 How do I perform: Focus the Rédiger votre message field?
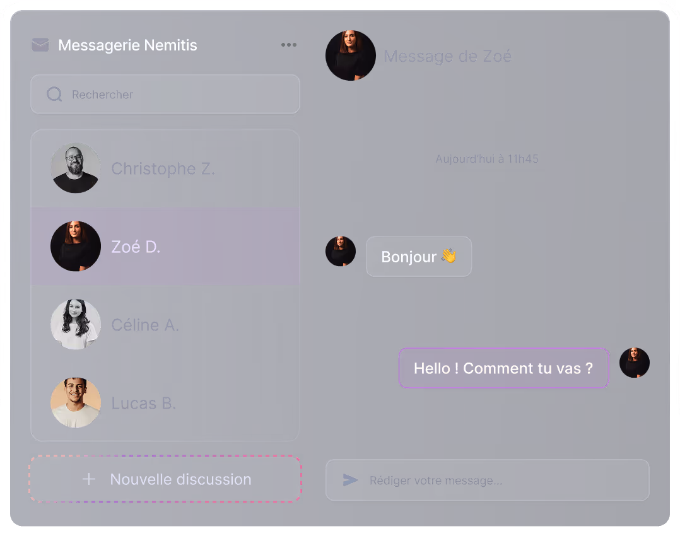488,480
